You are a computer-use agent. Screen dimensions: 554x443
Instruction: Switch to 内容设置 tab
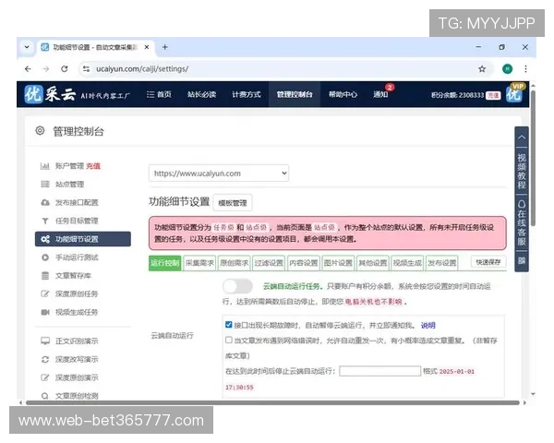[x=304, y=263]
